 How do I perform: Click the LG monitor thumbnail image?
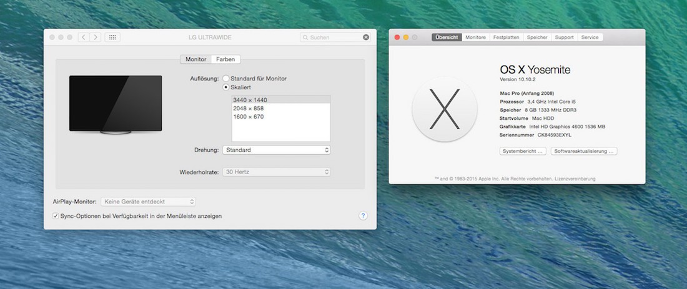tap(115, 104)
